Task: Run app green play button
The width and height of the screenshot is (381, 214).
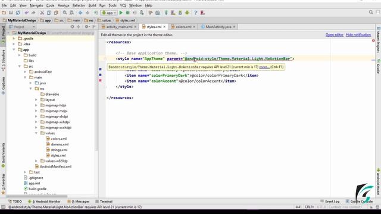Action: [121, 12]
